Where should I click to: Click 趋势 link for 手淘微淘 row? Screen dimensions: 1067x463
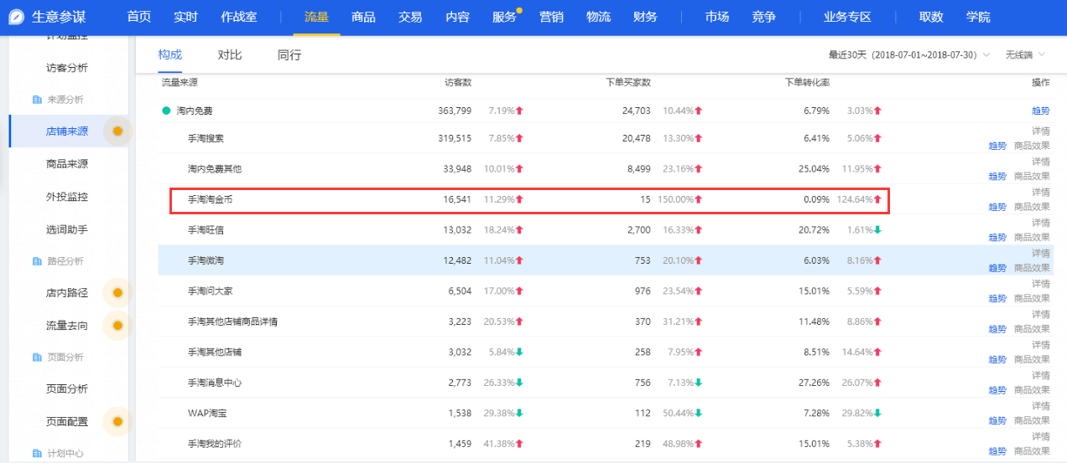997,268
